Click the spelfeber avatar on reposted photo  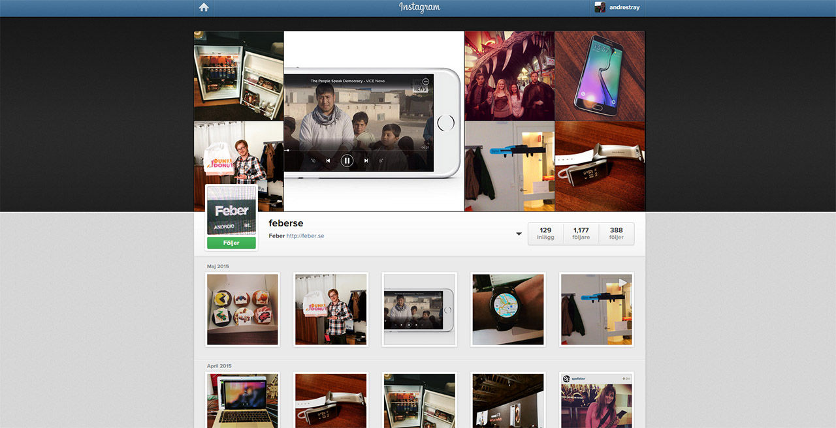point(566,378)
